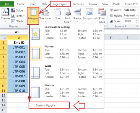Click the Print Titles button

coord(102,16)
